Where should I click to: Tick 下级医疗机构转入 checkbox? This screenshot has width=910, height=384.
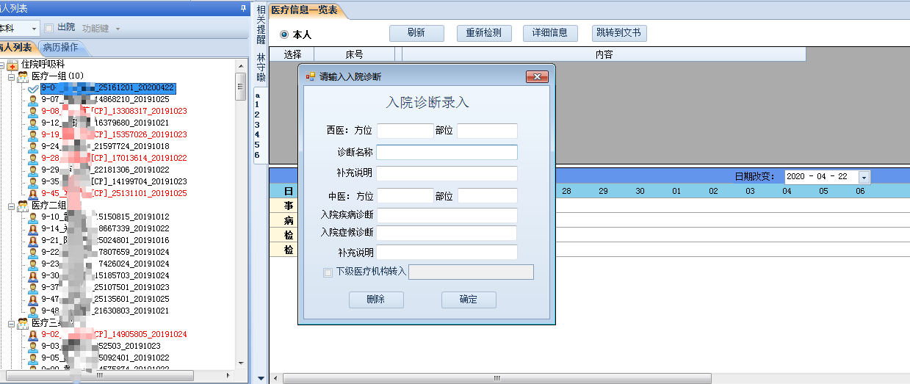pos(328,272)
